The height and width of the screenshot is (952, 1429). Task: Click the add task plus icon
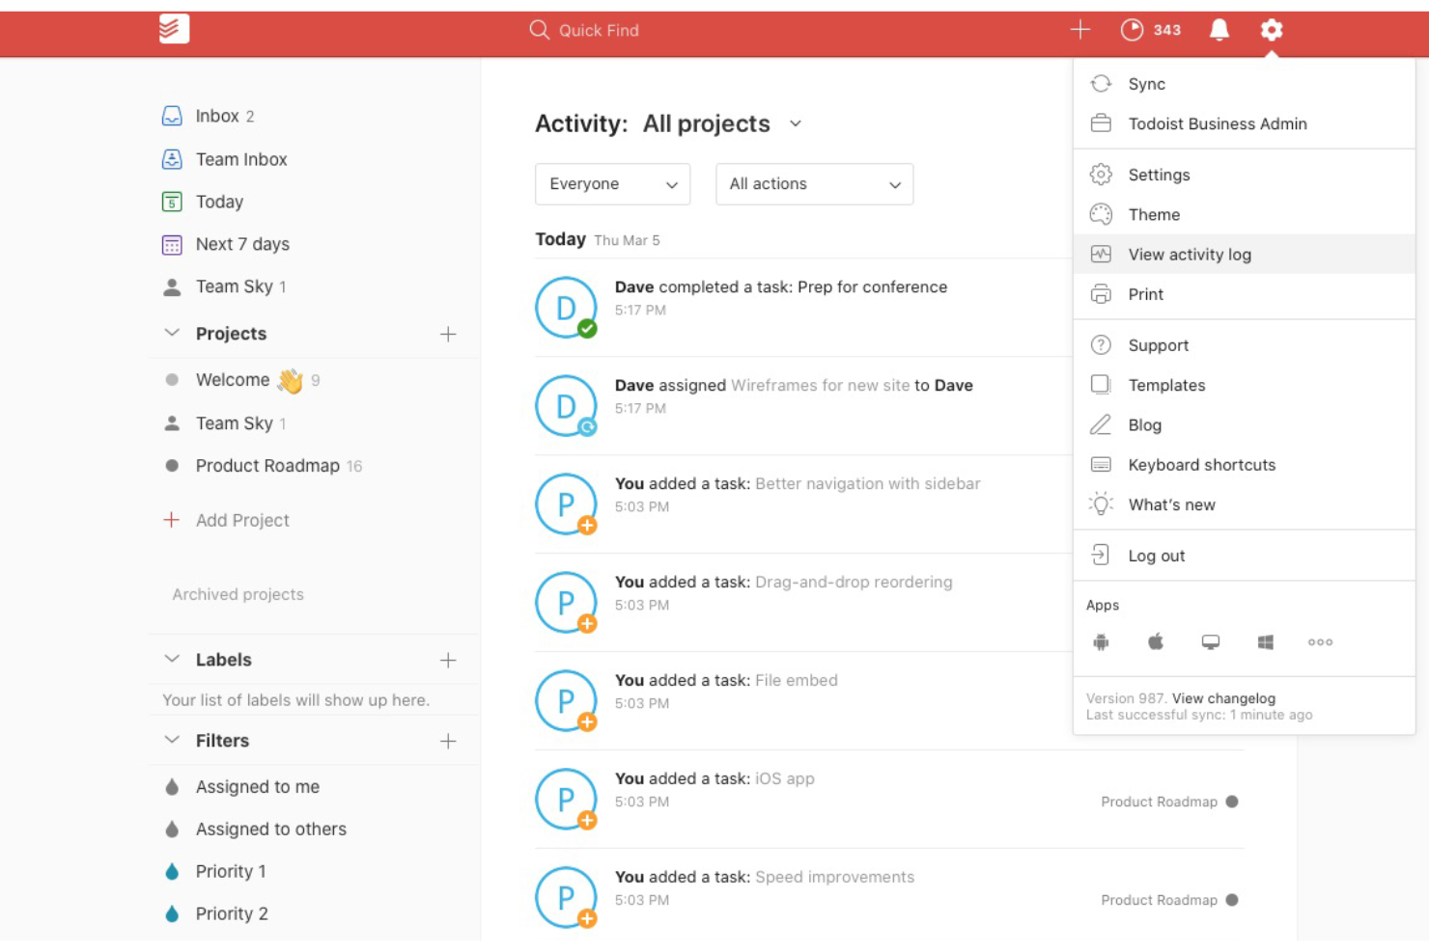(x=1079, y=29)
